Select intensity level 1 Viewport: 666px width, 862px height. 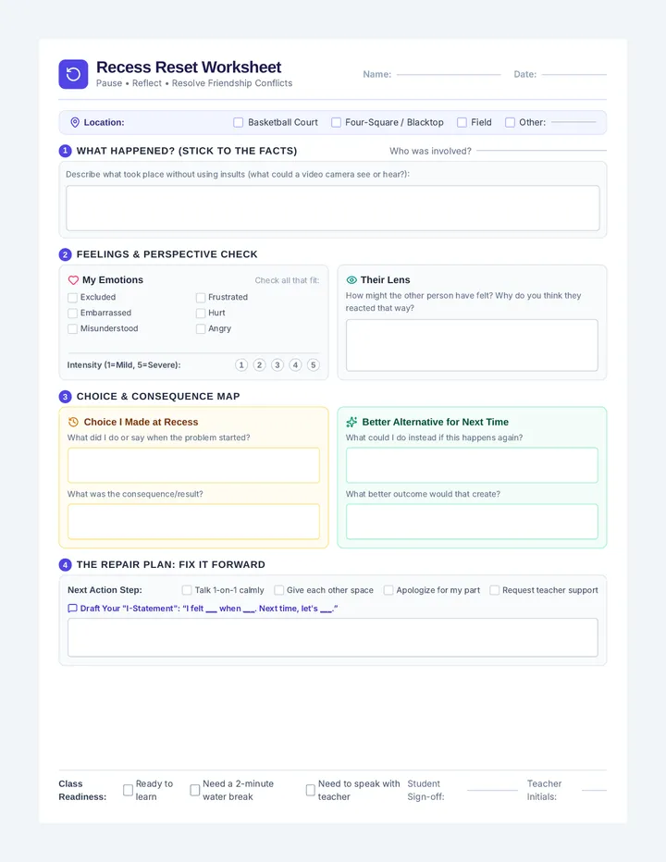click(x=241, y=365)
